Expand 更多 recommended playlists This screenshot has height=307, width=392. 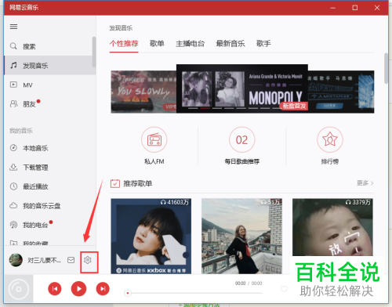pyautogui.click(x=365, y=183)
